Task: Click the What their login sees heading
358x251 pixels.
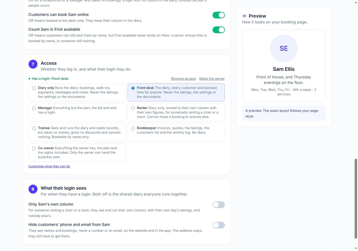Action: point(63,188)
